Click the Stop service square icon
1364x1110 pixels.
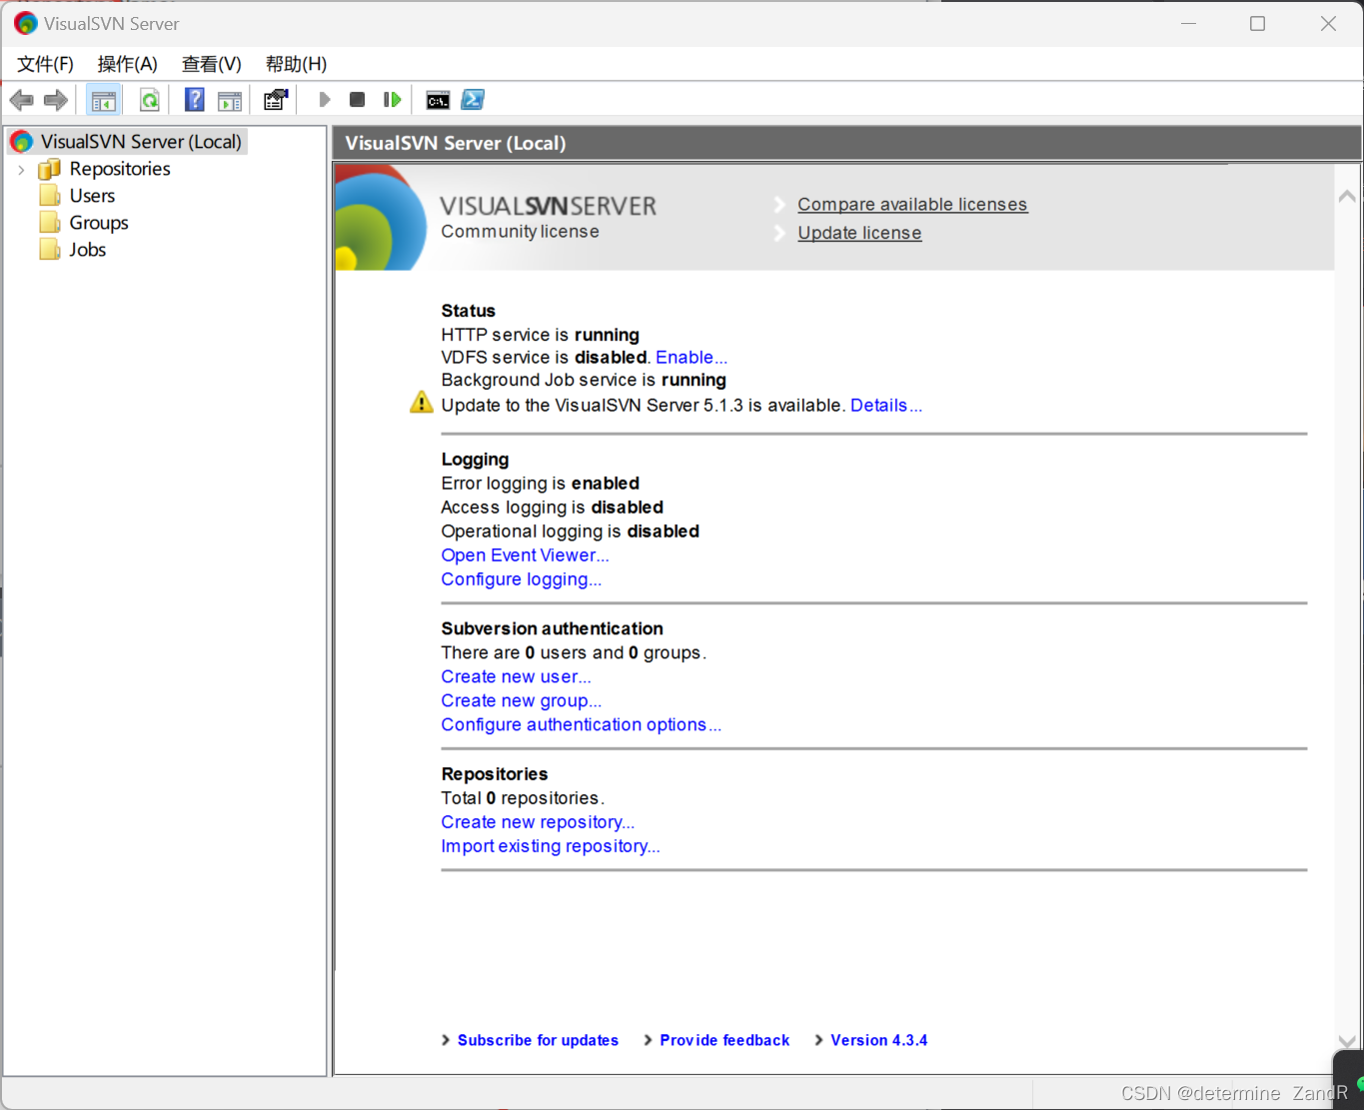[x=357, y=100]
